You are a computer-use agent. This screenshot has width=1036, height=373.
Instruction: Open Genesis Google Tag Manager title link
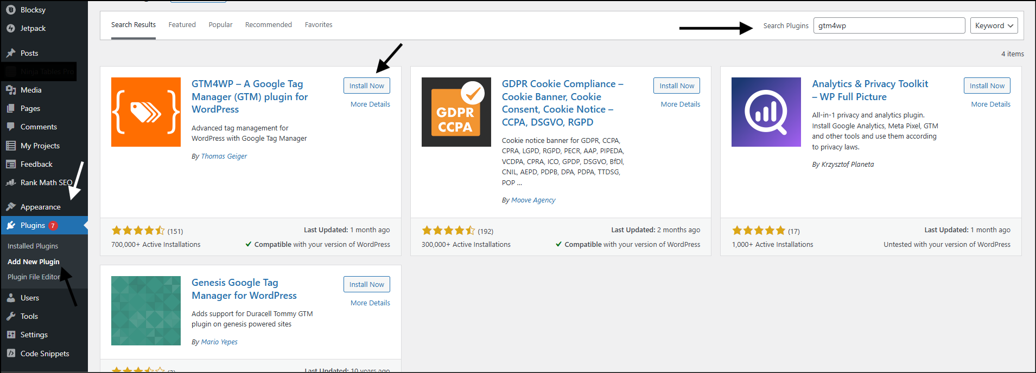click(x=244, y=289)
